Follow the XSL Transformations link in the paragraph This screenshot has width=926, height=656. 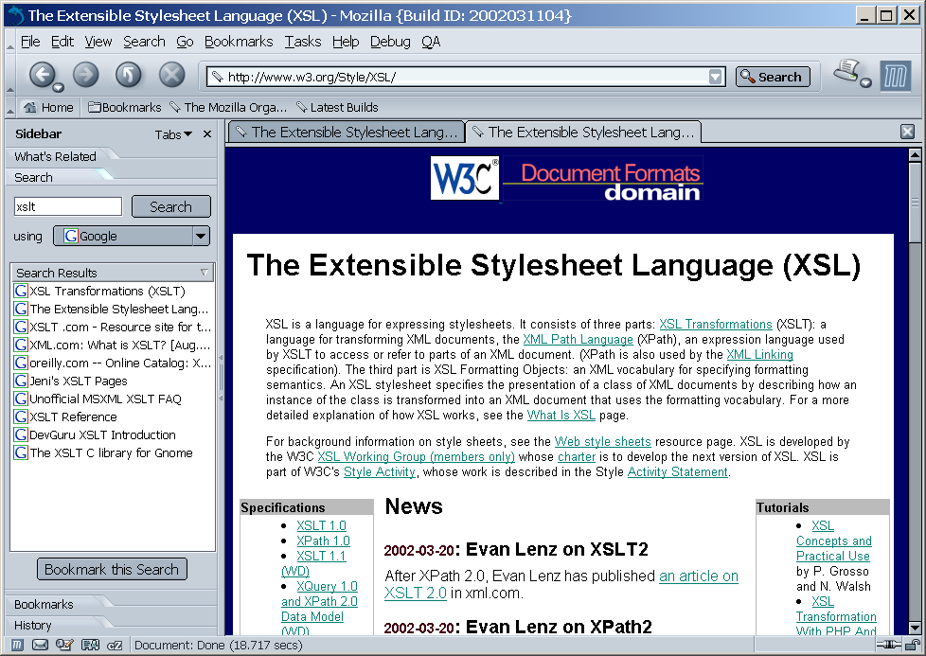[715, 324]
